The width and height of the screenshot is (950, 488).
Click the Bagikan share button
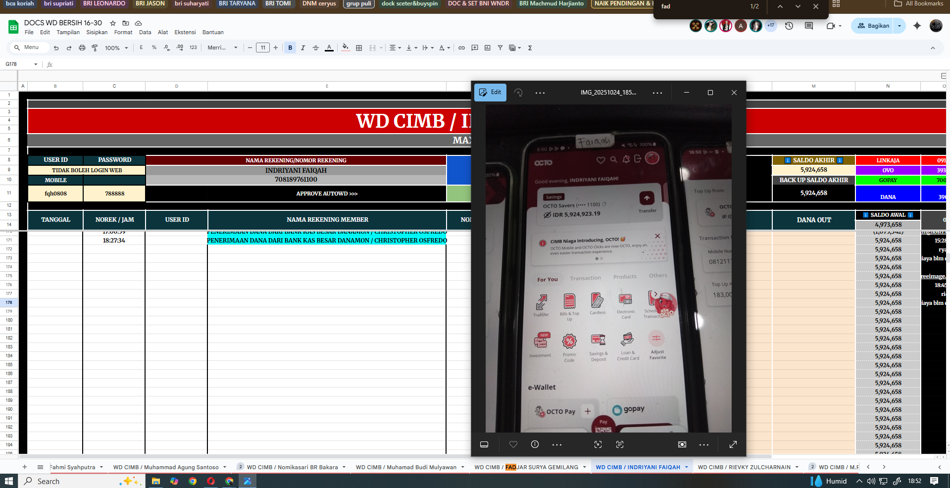pyautogui.click(x=873, y=26)
